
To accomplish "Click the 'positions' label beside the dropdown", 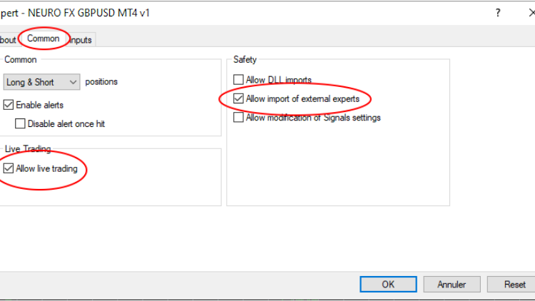I will pyautogui.click(x=101, y=82).
